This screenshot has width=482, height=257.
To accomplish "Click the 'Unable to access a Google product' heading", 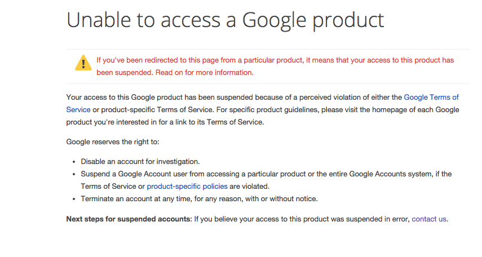I will click(225, 21).
